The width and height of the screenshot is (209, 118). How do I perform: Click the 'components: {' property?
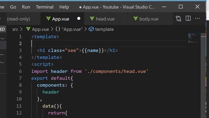tap(55, 85)
